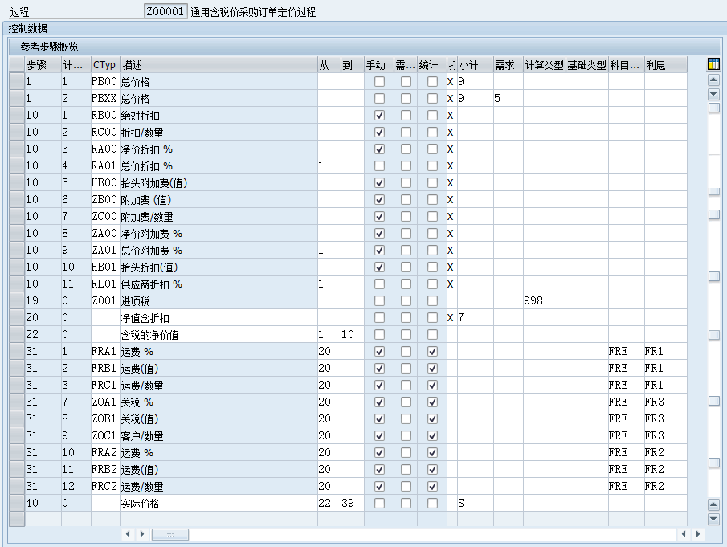Click the 计算类型 column header

[545, 65]
